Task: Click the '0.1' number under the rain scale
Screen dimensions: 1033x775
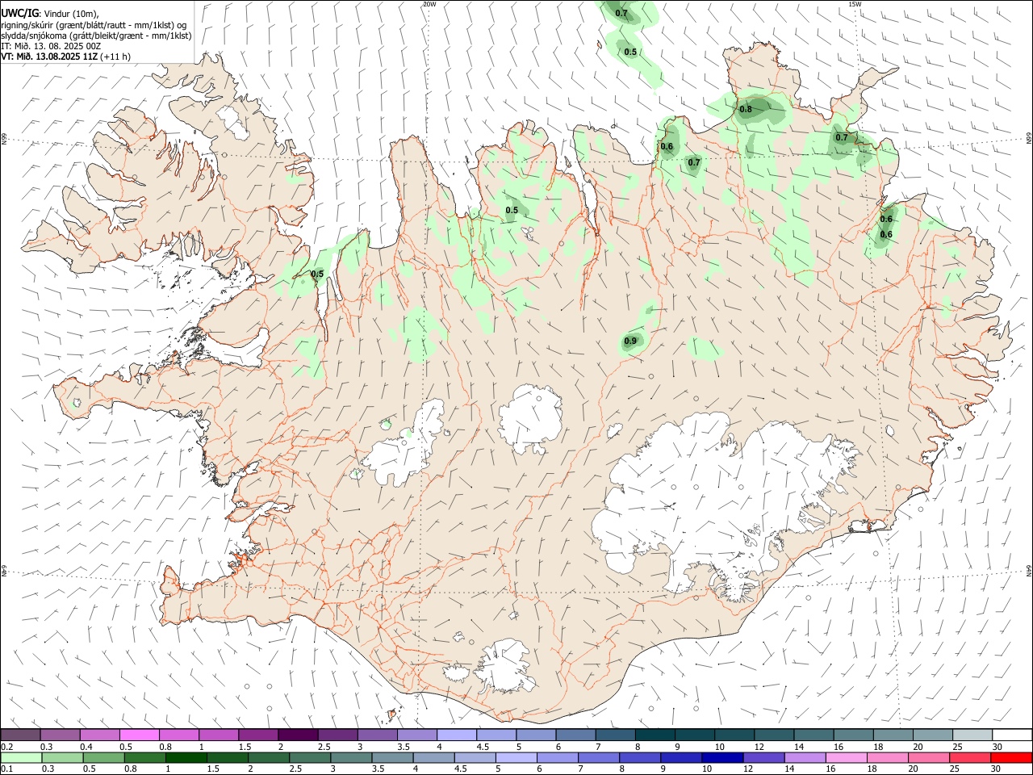Action: pyautogui.click(x=7, y=769)
